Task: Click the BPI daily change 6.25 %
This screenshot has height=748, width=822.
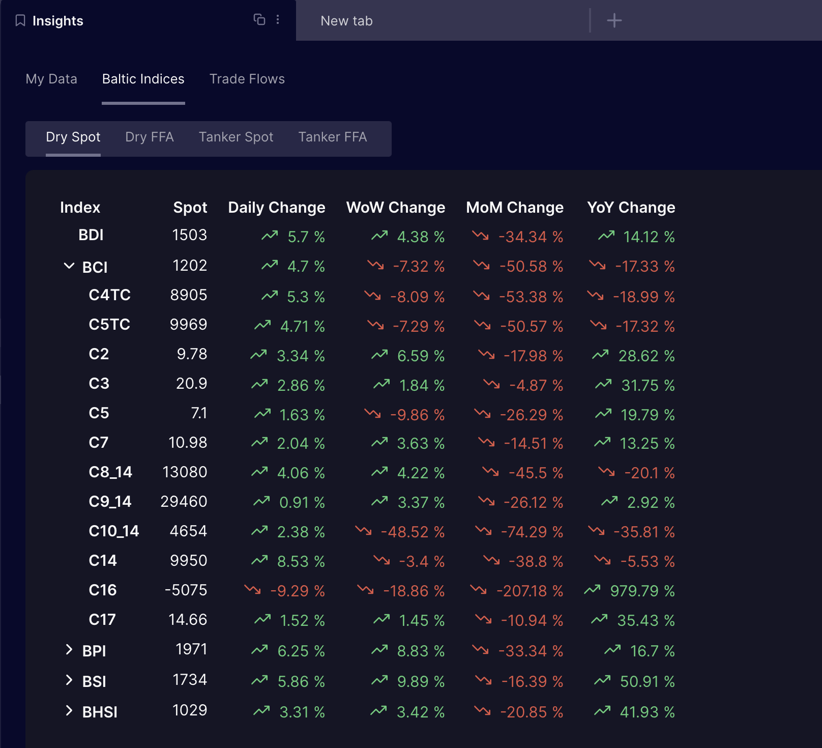Action: pos(301,651)
